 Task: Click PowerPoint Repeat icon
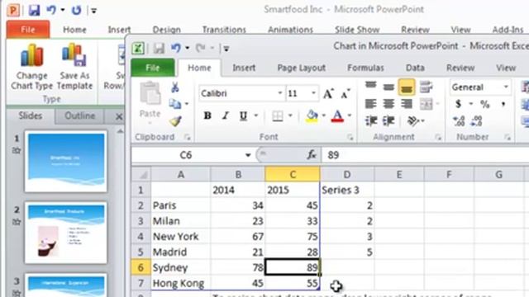76,10
